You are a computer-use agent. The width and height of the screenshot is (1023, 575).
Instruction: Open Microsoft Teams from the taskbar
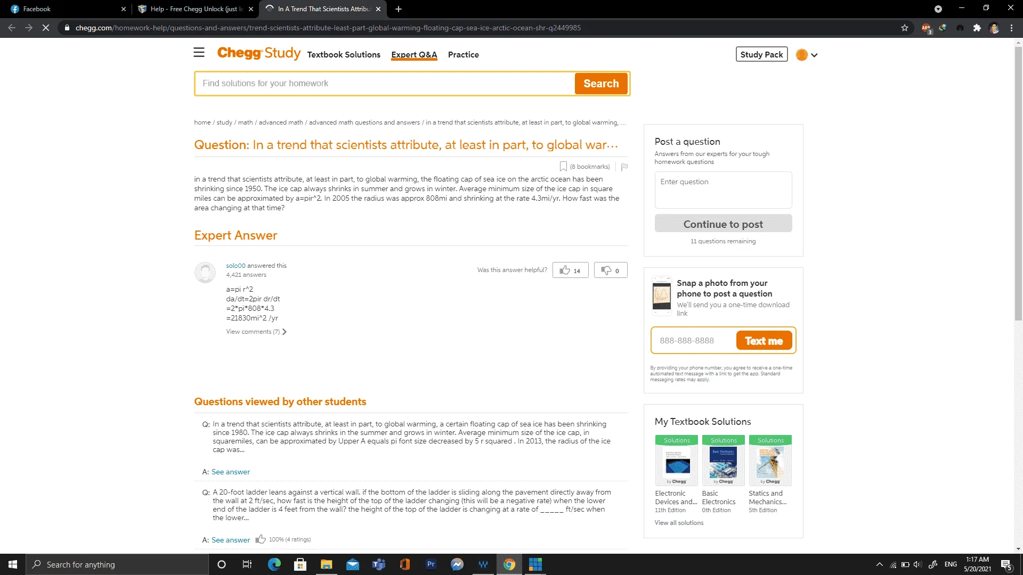coord(379,564)
